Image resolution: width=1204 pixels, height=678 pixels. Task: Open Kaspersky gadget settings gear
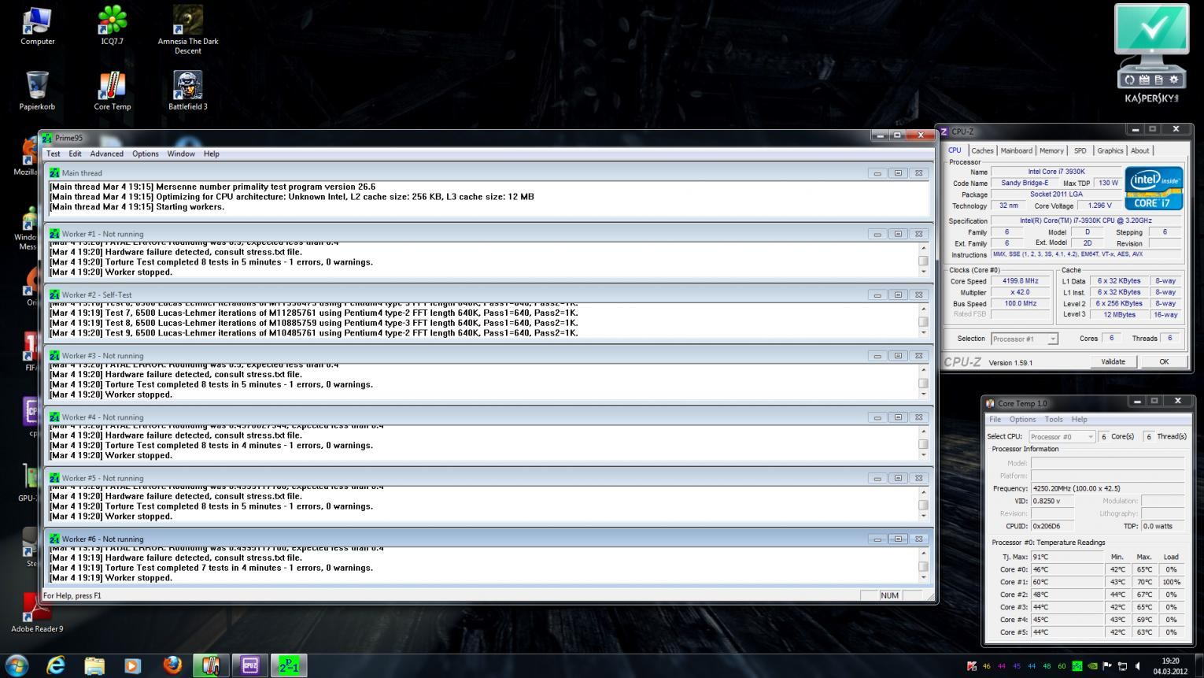pos(1173,80)
